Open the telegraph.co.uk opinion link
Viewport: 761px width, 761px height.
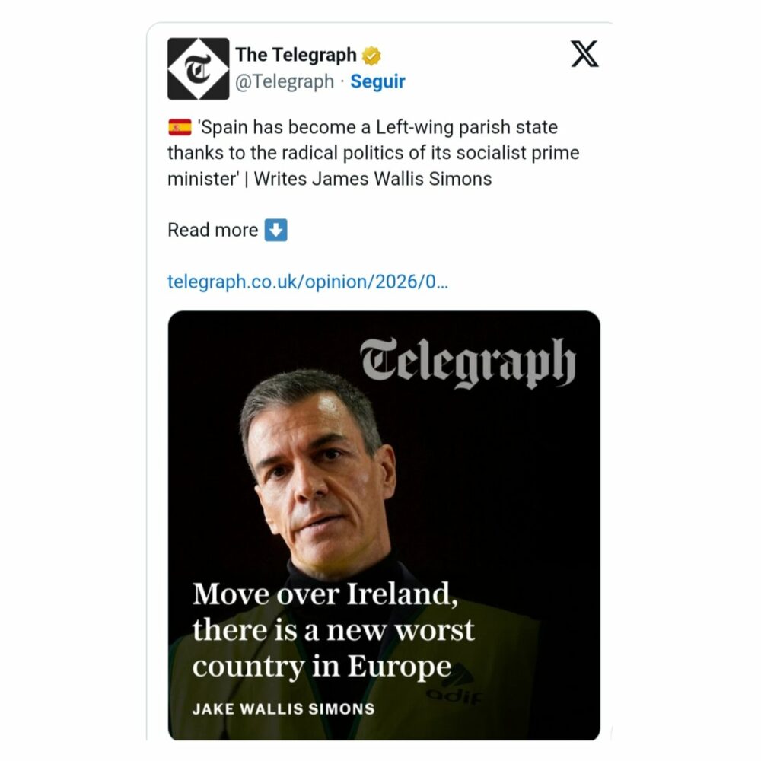(307, 282)
